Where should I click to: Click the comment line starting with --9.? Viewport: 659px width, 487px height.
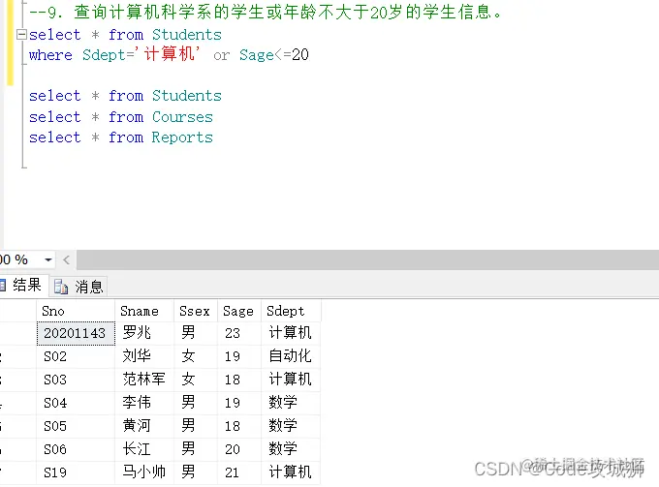266,13
